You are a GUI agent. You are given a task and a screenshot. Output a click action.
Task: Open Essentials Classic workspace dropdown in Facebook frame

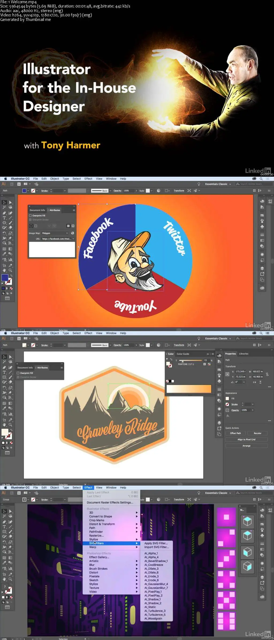pyautogui.click(x=218, y=184)
